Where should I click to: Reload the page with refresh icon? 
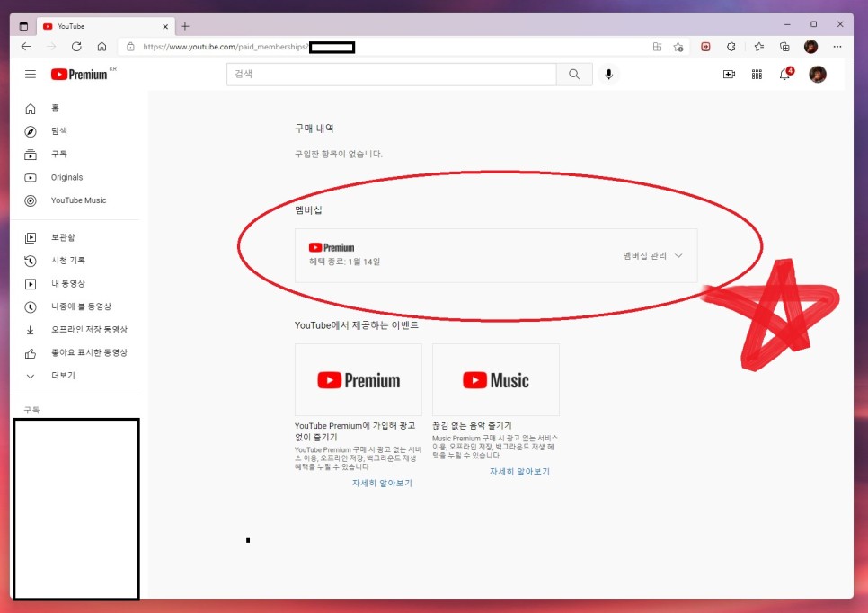pyautogui.click(x=76, y=47)
